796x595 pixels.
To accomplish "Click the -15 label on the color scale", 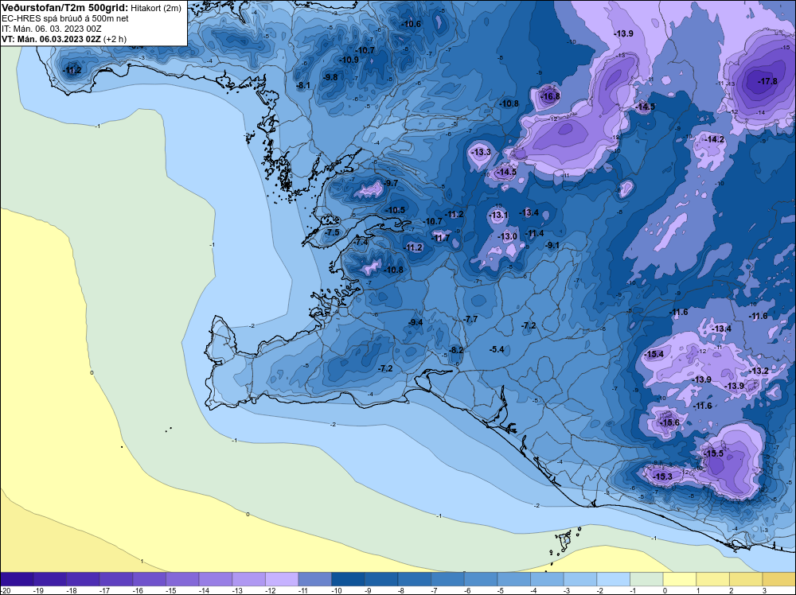I will pyautogui.click(x=170, y=590).
